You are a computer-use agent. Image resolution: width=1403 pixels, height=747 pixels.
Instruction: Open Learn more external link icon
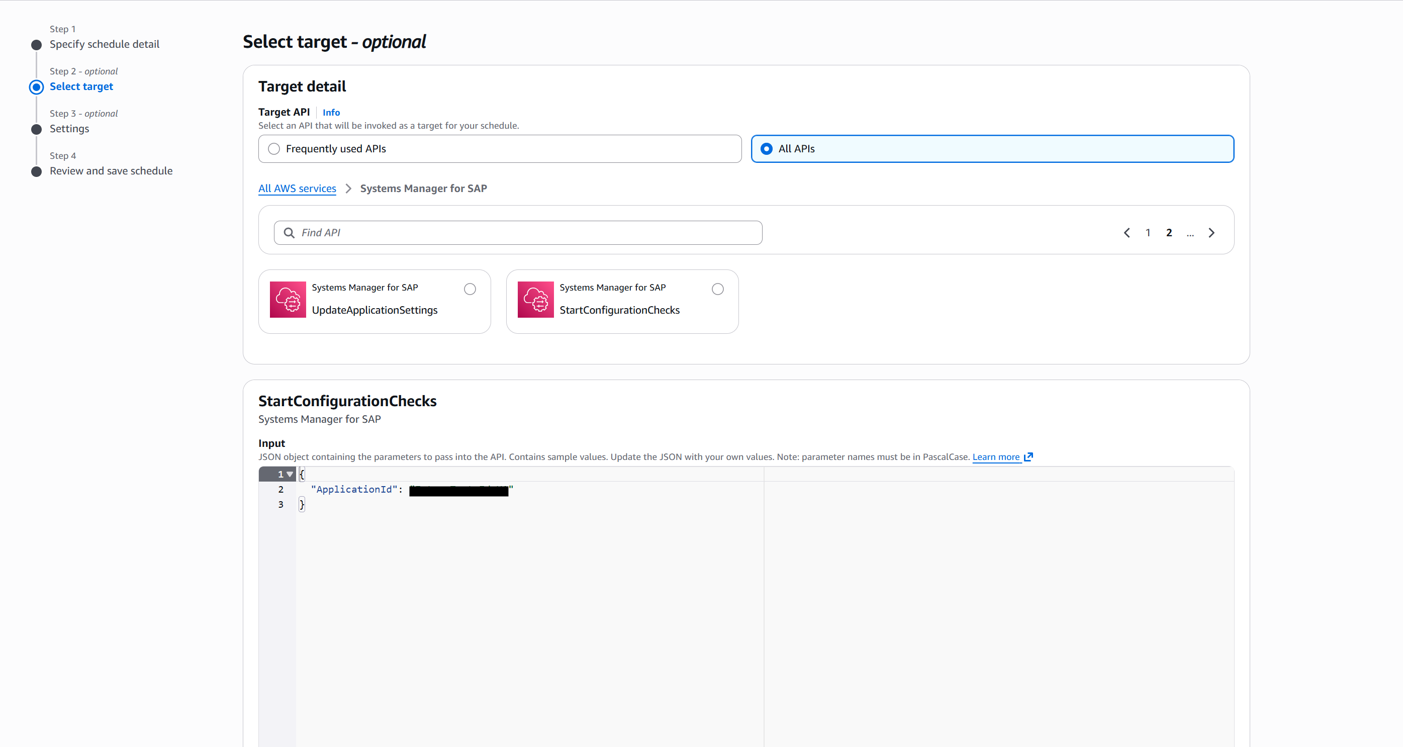point(1028,457)
